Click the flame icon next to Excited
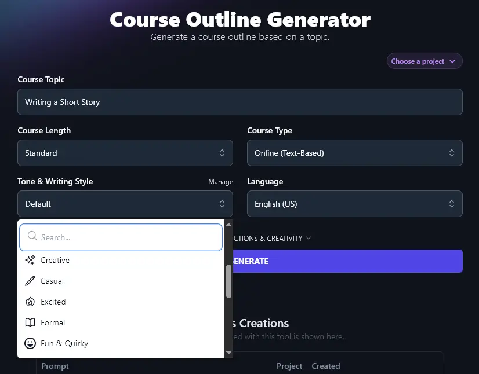The width and height of the screenshot is (479, 374). pos(30,302)
